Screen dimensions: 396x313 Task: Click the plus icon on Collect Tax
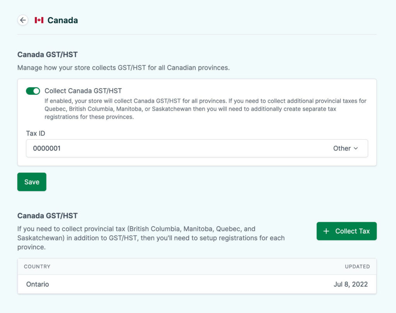pos(326,231)
